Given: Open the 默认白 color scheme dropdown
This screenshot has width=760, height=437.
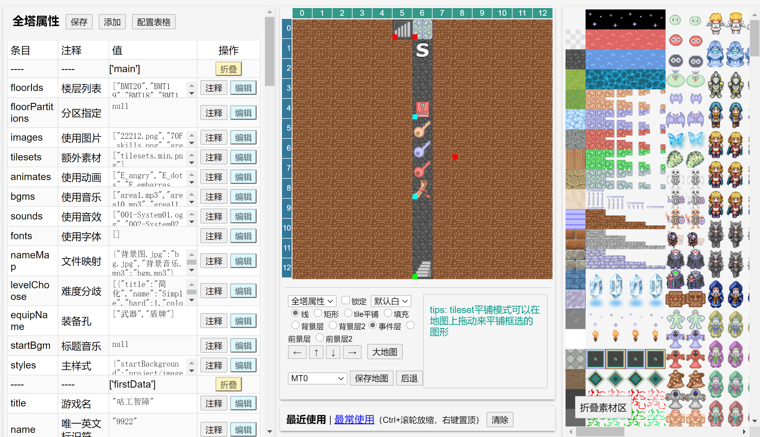Looking at the screenshot, I should pyautogui.click(x=391, y=301).
